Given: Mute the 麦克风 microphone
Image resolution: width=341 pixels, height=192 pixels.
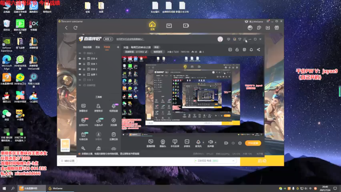Looking at the screenshot, I should click(x=198, y=143).
